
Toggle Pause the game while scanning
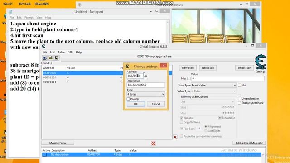point(181,136)
